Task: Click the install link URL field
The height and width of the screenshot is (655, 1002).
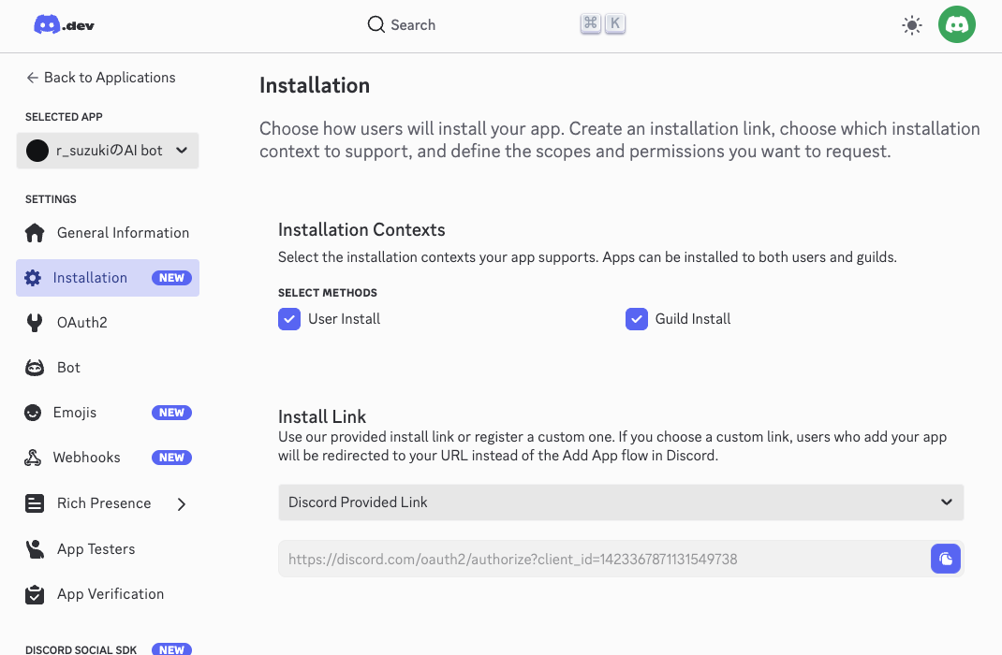Action: tap(599, 560)
